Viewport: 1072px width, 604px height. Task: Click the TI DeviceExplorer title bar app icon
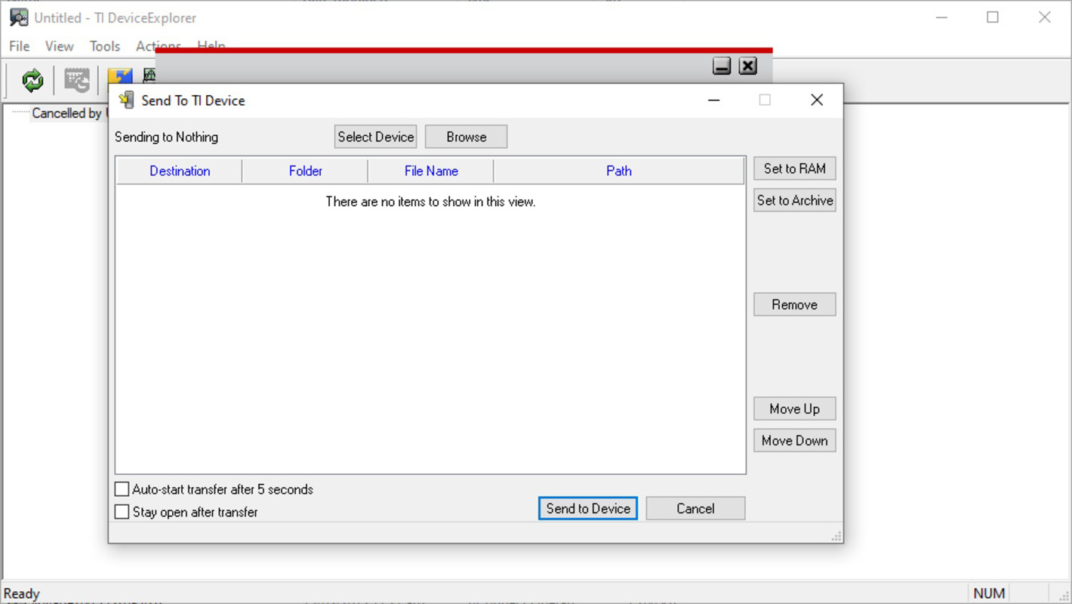[x=19, y=17]
